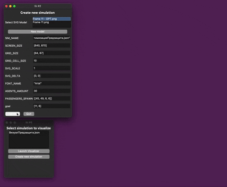Click the SIM_NAME input field
227x187 pixels.
pyautogui.click(x=52, y=38)
